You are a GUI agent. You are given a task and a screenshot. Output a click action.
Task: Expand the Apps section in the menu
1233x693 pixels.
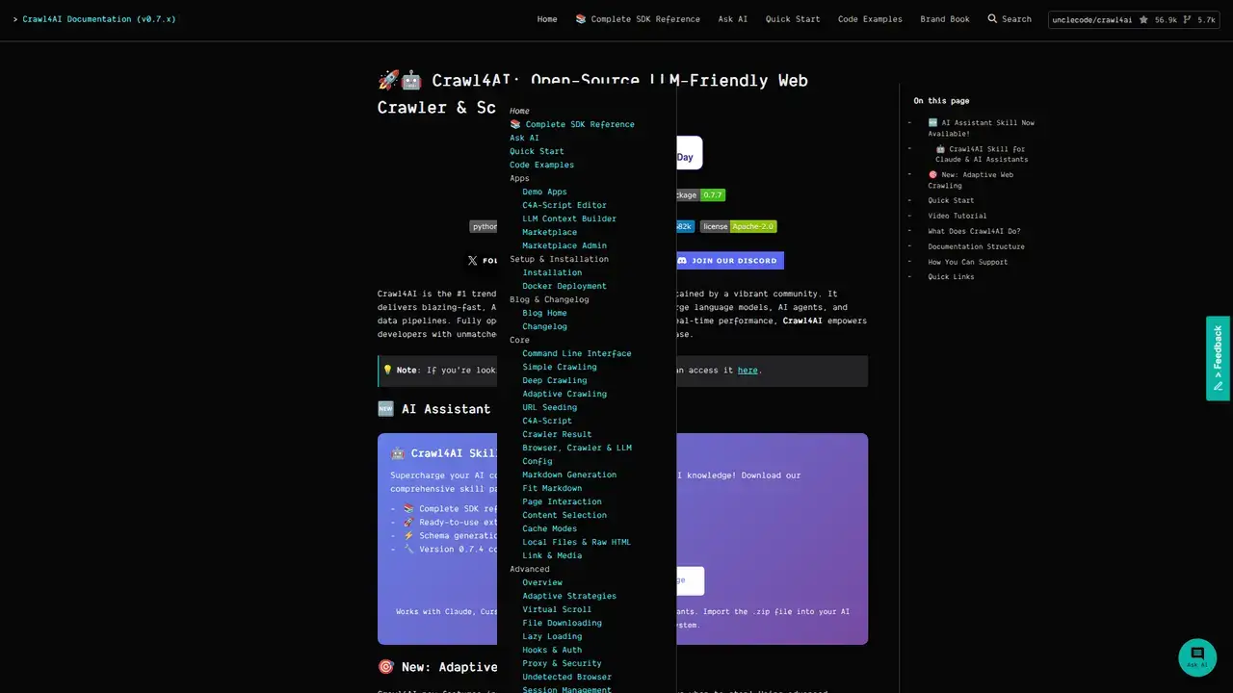[x=519, y=178]
